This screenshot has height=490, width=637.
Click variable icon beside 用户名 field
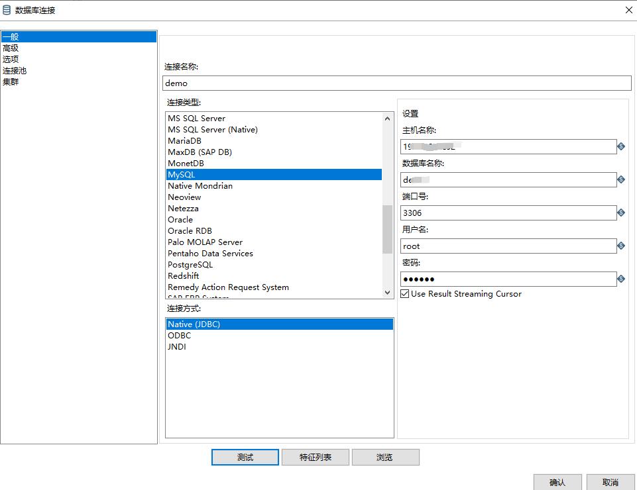click(x=621, y=246)
